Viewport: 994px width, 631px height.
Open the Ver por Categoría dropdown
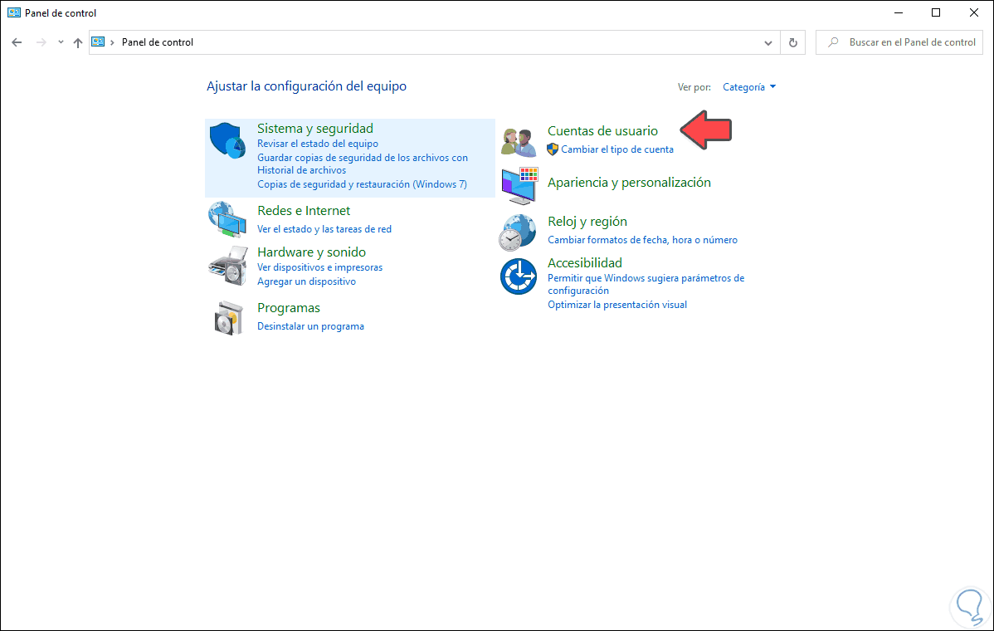point(749,87)
